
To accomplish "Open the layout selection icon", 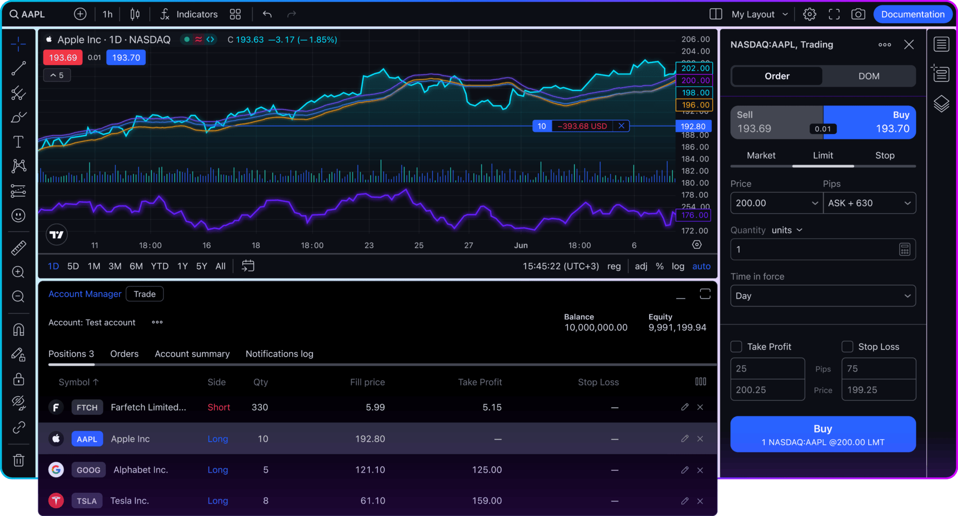I will pyautogui.click(x=716, y=14).
